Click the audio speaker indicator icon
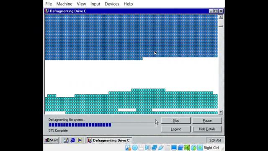This screenshot has width=268, height=151. tap(148, 148)
